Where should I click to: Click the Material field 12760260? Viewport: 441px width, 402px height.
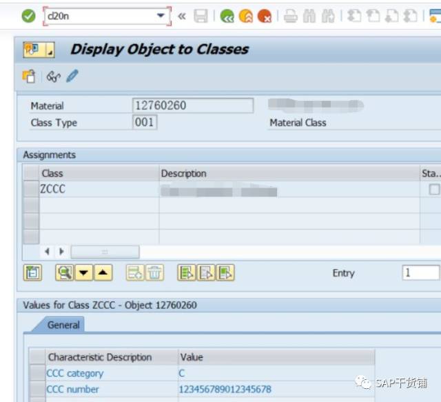(193, 105)
